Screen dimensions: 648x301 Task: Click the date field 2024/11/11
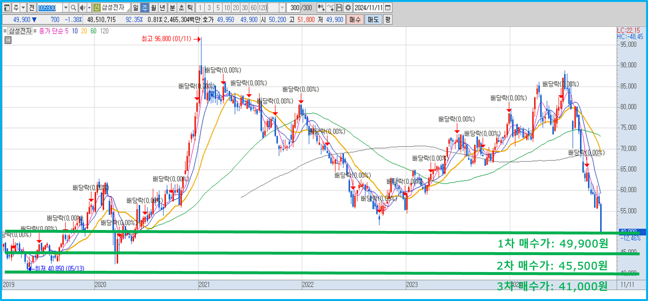pyautogui.click(x=368, y=7)
